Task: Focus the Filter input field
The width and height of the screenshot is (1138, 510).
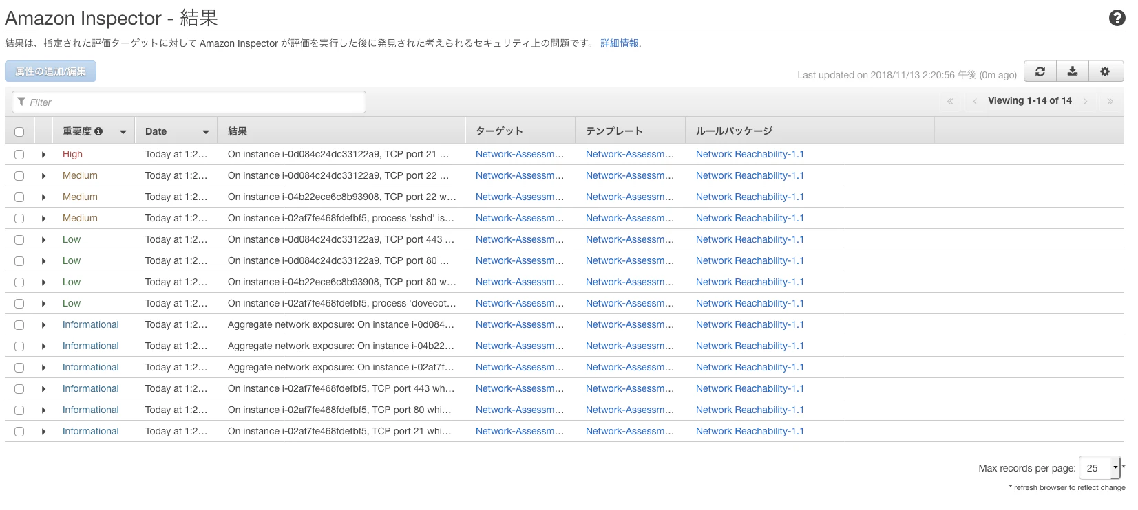Action: [189, 102]
